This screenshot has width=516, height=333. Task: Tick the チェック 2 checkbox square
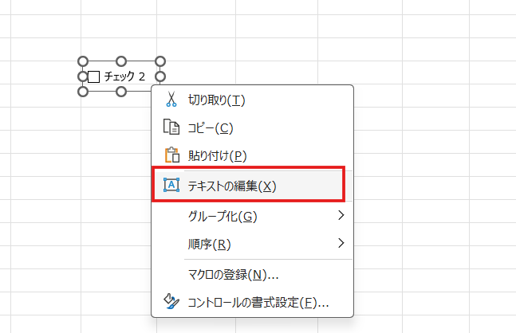coord(94,77)
